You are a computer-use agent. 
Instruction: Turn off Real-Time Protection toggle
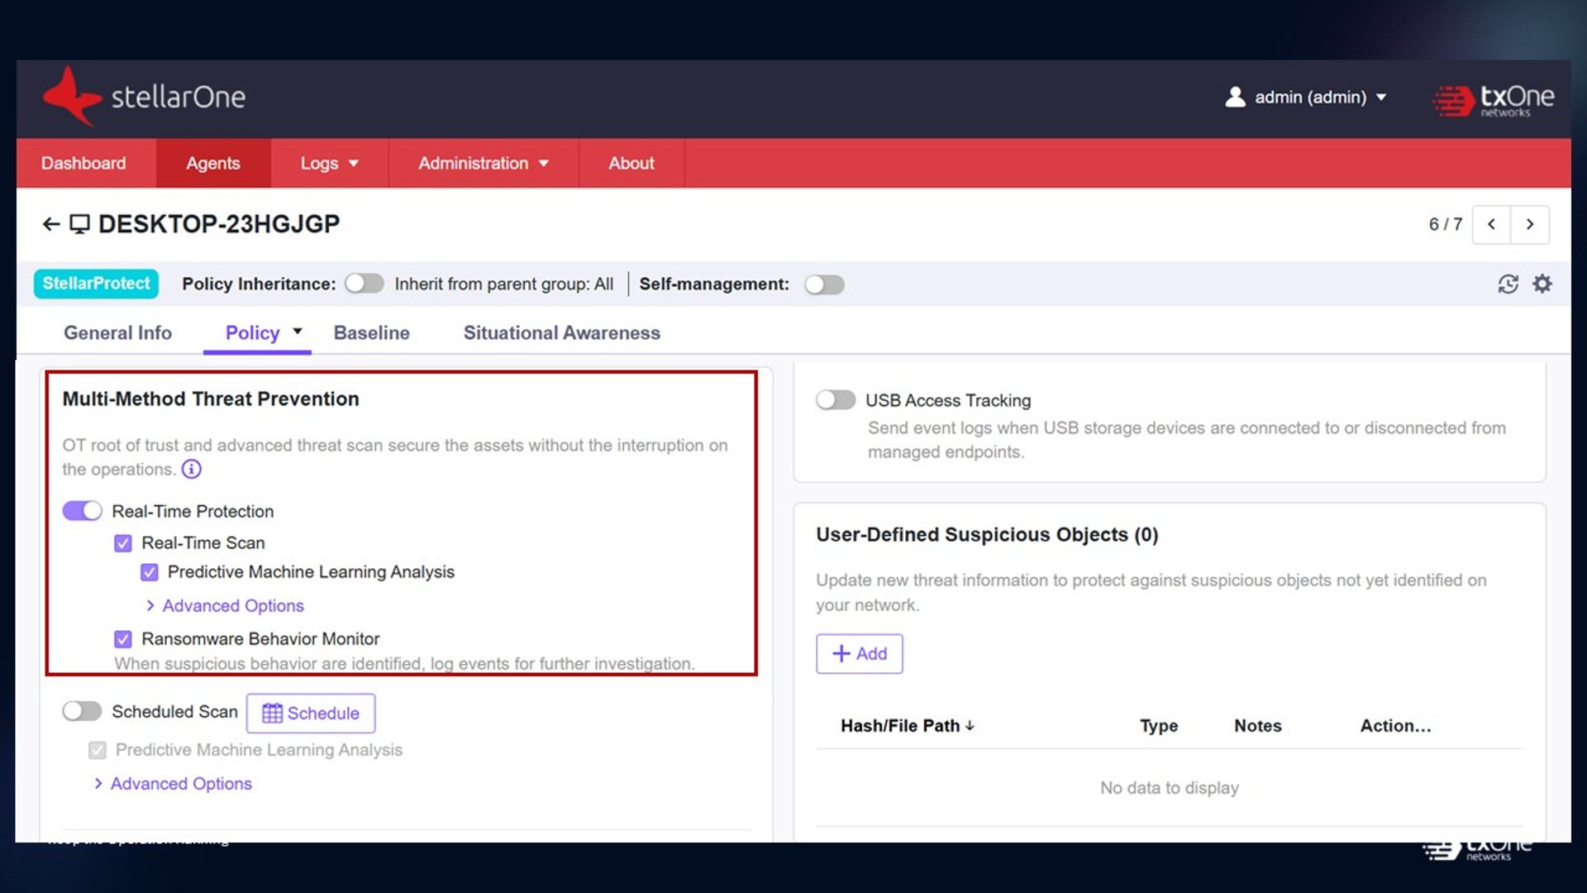click(82, 511)
